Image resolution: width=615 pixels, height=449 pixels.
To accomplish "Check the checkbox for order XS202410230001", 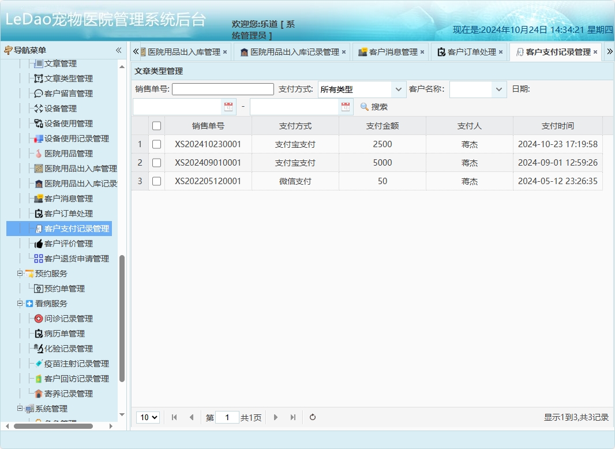I will (156, 144).
